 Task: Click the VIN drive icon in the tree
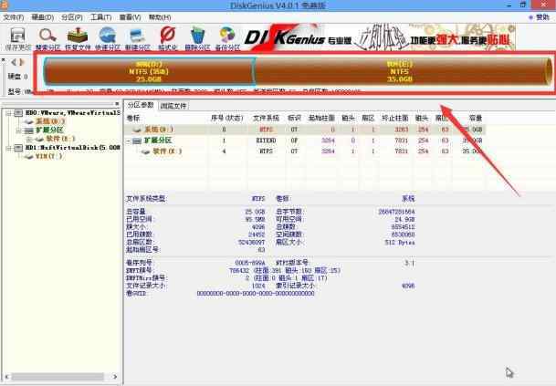click(x=28, y=156)
